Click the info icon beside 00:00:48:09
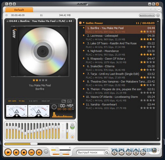Screen dimensions: 165x160 (x=7, y=15)
